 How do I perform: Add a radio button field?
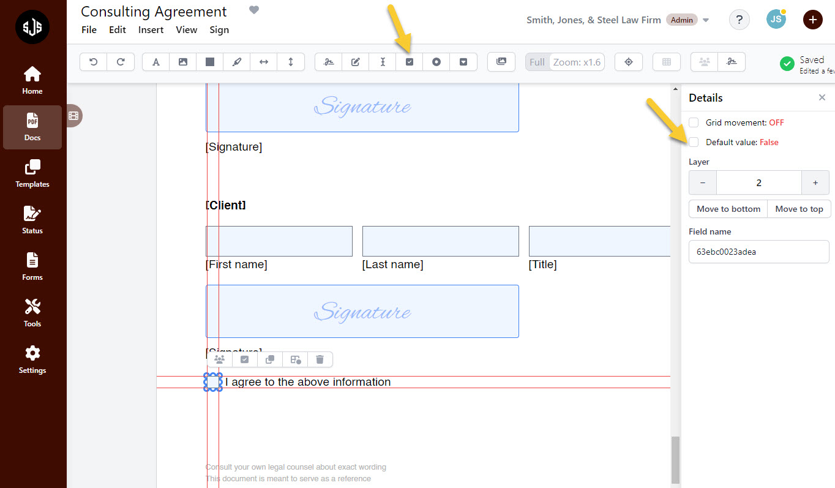point(436,62)
